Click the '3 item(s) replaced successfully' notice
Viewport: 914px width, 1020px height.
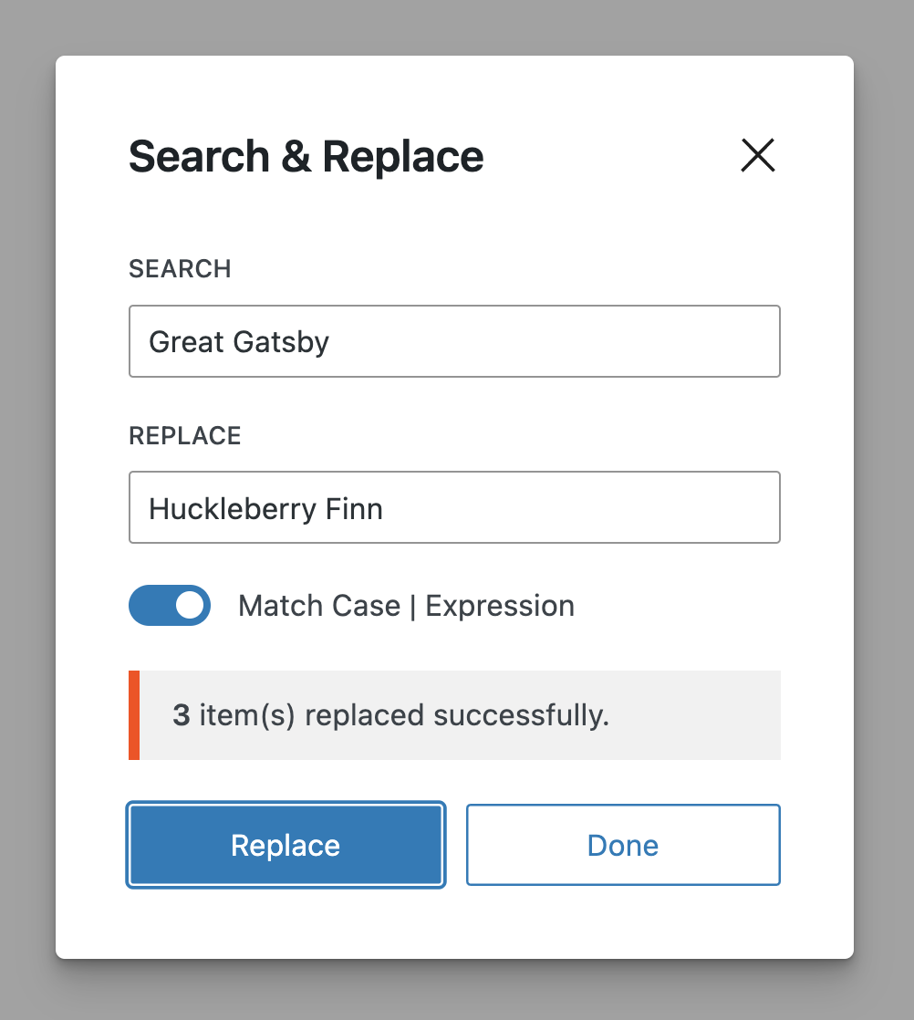click(x=455, y=715)
